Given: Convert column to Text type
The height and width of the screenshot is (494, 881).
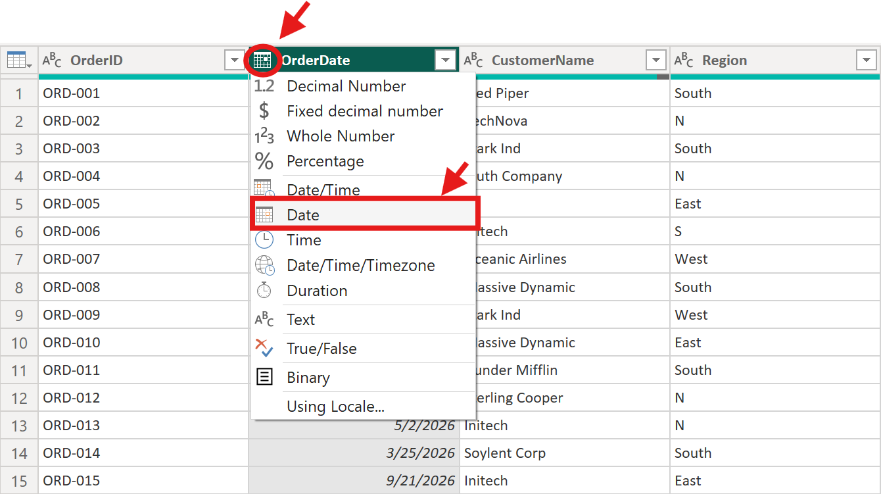Looking at the screenshot, I should click(363, 320).
